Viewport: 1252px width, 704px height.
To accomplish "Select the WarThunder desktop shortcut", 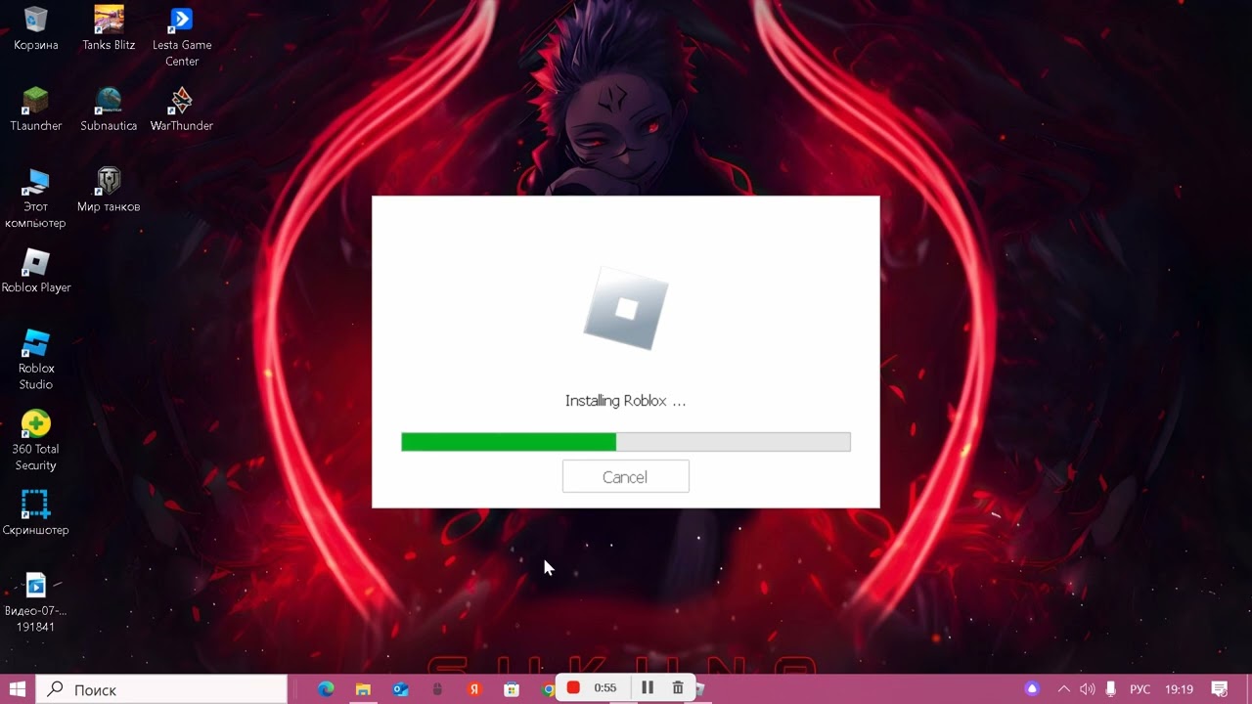I will coord(182,110).
